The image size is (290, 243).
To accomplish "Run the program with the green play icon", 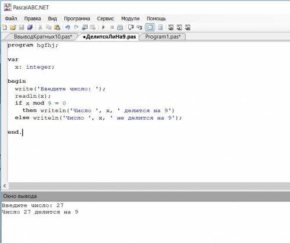I will point(103,27).
